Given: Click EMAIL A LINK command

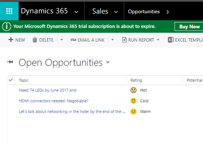Looking at the screenshot, I should tap(88, 40).
